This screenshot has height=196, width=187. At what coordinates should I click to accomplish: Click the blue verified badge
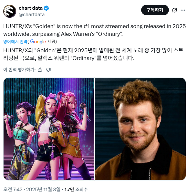pos(46,8)
